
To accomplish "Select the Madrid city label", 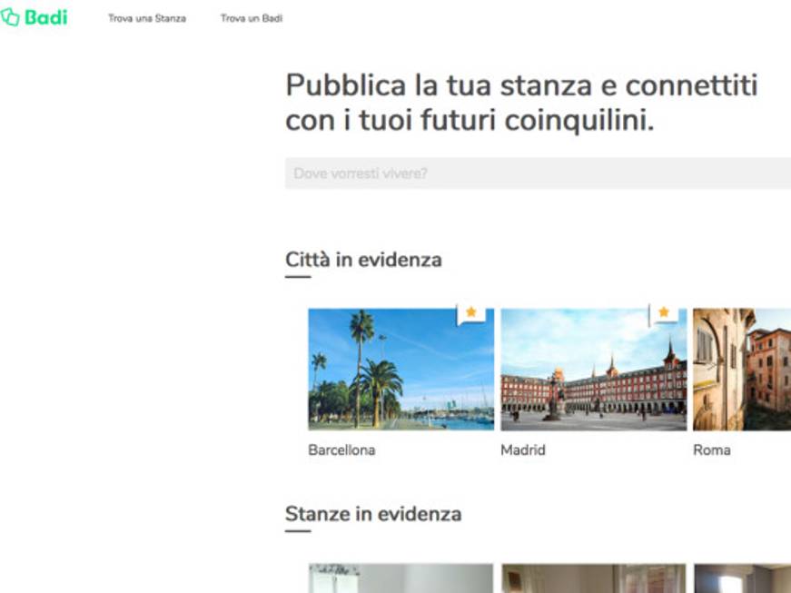I will click(x=522, y=450).
